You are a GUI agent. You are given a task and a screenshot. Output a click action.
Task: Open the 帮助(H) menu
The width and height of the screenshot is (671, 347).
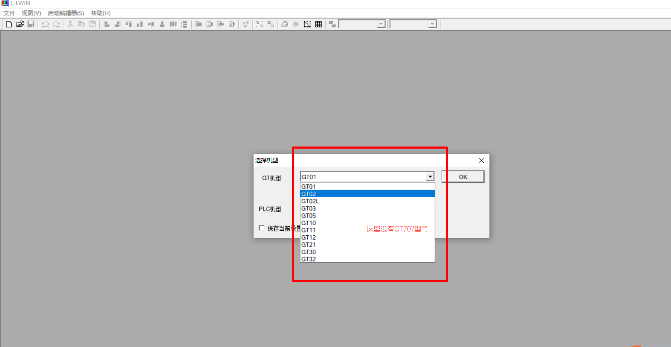pyautogui.click(x=101, y=13)
